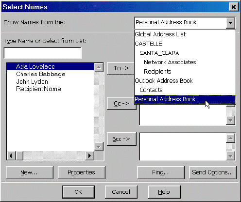Screen dimensions: 241x202
Task: Click the names list scroll-down arrow
Action: [99, 146]
